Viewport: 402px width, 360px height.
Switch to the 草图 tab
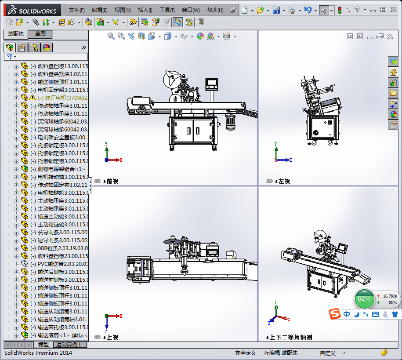tap(40, 34)
